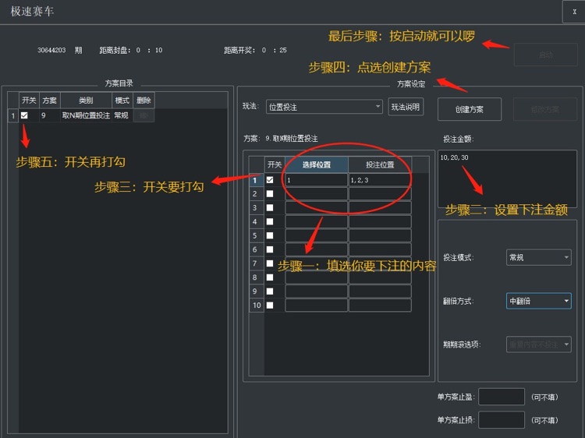Click the 投注位置 cell with 1, 2, 3

pyautogui.click(x=380, y=180)
